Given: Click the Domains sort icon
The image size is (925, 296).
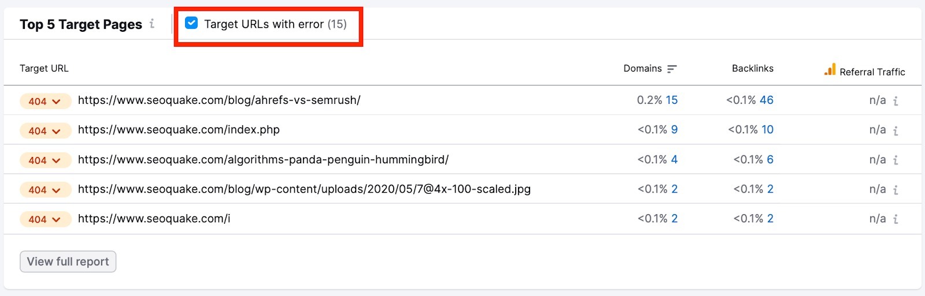Looking at the screenshot, I should coord(671,69).
